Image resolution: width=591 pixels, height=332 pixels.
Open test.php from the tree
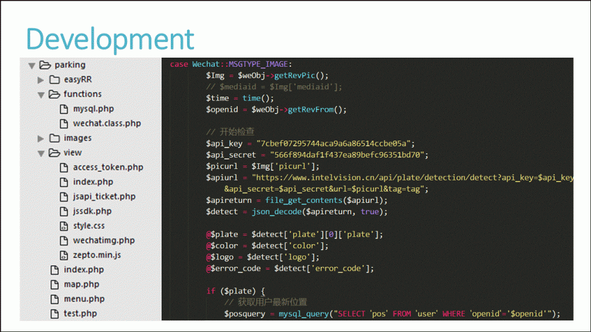(80, 314)
